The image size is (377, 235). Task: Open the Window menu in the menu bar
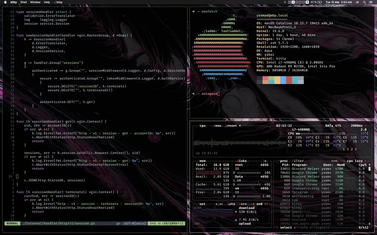pos(36,2)
